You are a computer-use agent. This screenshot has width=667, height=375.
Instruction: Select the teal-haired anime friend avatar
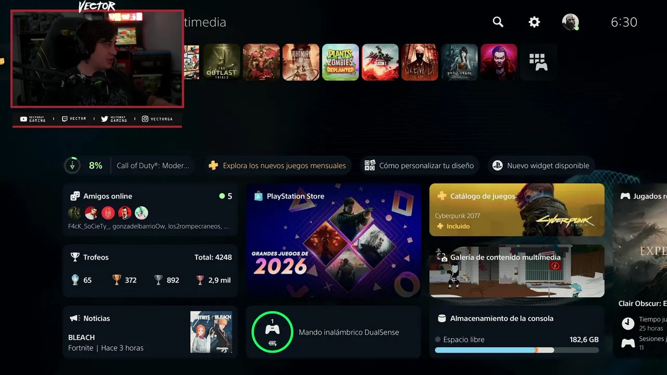point(141,213)
